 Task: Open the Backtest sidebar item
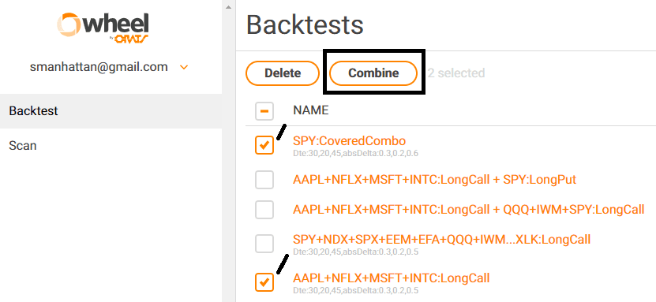click(111, 111)
